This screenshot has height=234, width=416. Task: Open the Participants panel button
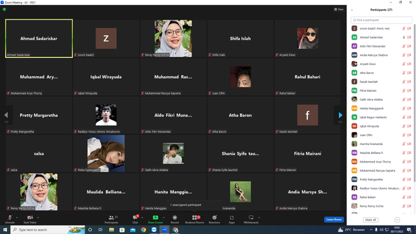pos(111,219)
